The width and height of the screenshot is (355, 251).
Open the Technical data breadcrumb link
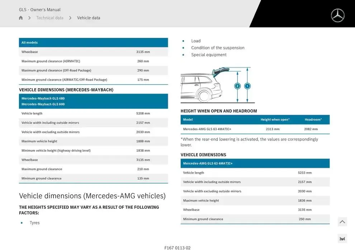point(50,18)
